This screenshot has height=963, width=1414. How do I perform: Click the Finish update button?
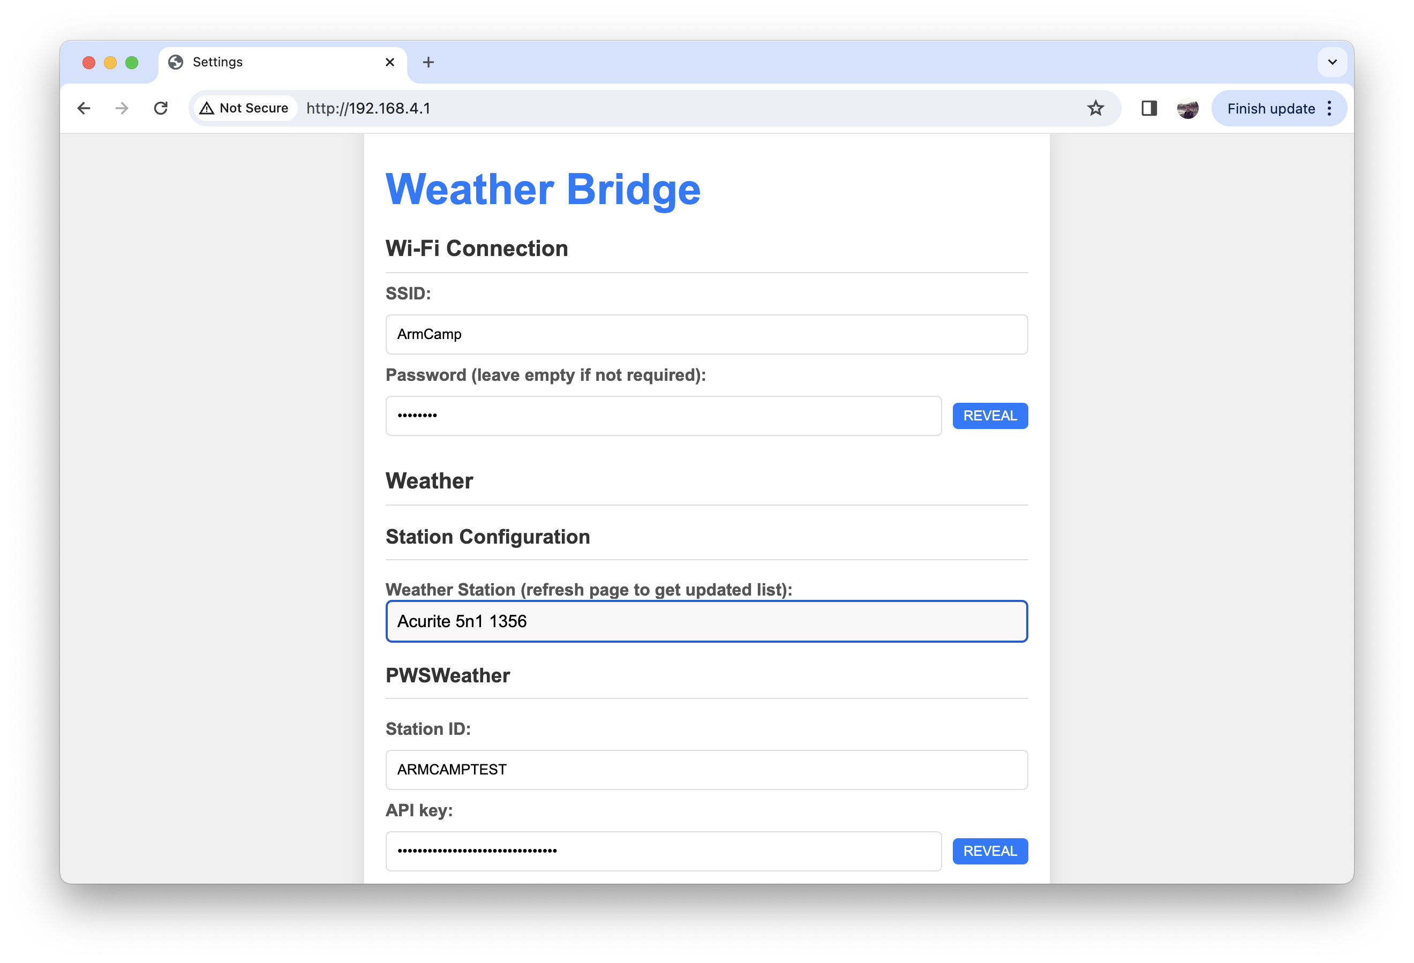(x=1270, y=108)
